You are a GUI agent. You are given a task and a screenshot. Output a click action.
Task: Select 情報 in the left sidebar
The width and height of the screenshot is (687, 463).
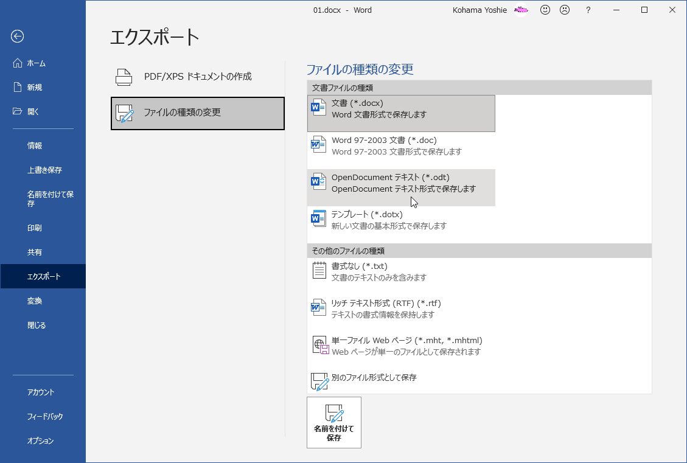[x=43, y=145]
